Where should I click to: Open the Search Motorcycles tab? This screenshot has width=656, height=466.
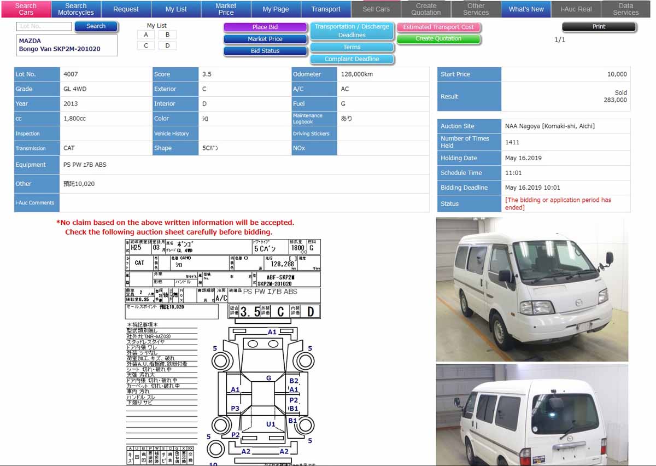pyautogui.click(x=76, y=9)
